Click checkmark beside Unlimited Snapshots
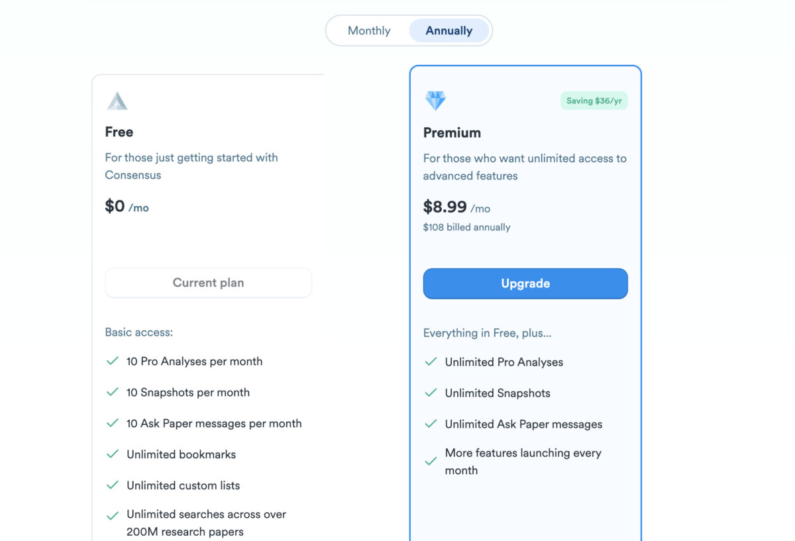The image size is (795, 541). [x=431, y=393]
